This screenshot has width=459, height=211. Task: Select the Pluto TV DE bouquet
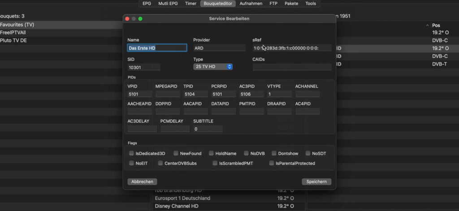tap(13, 40)
